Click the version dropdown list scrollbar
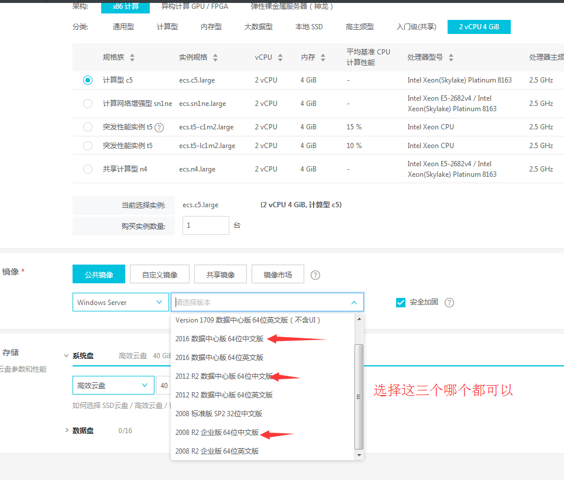564x480 pixels. coord(359,396)
